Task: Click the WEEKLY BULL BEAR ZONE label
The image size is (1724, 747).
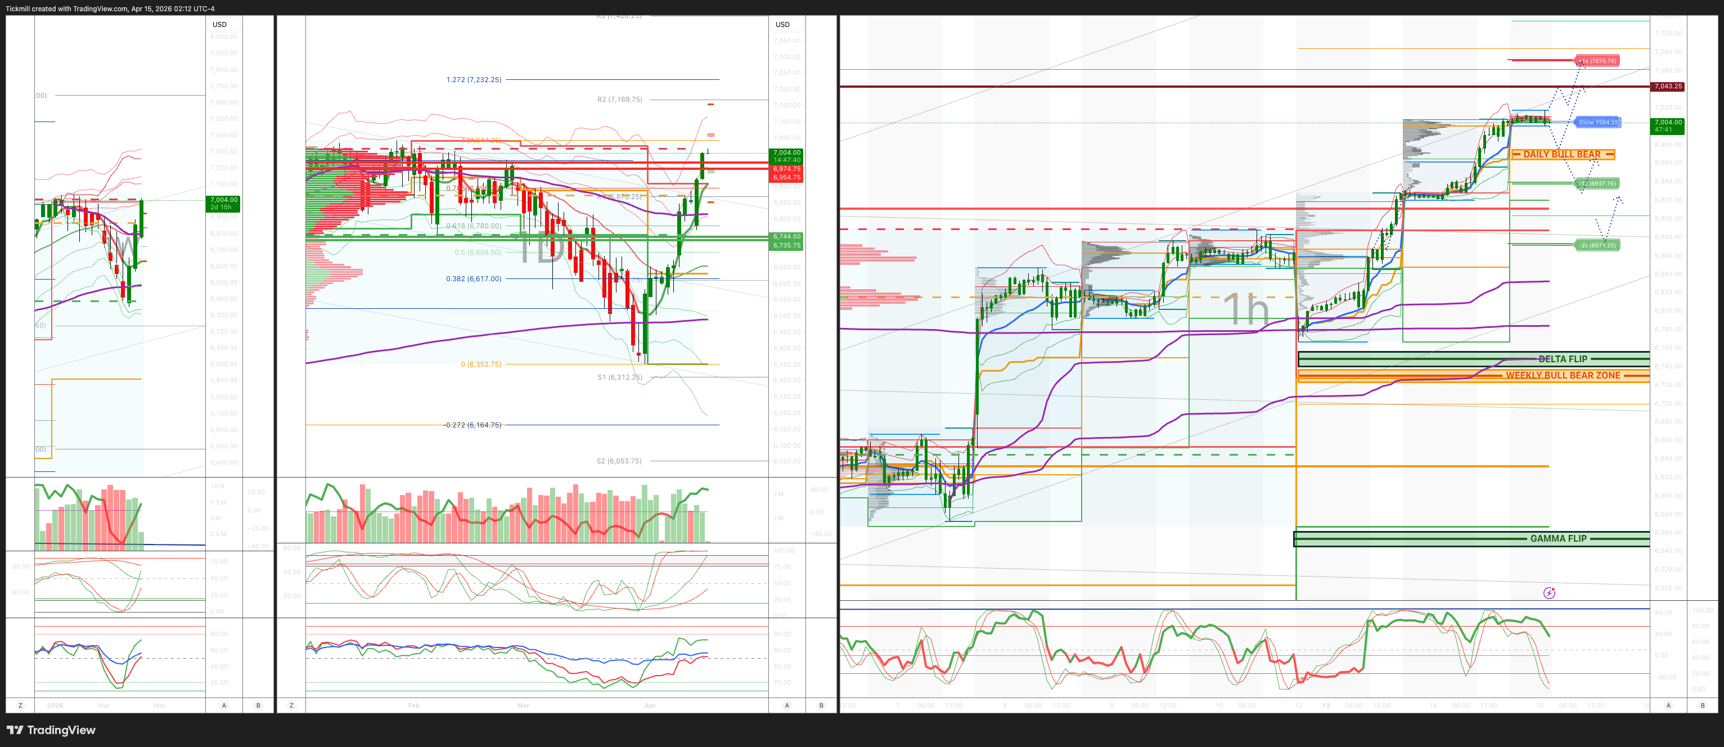Action: point(1562,376)
